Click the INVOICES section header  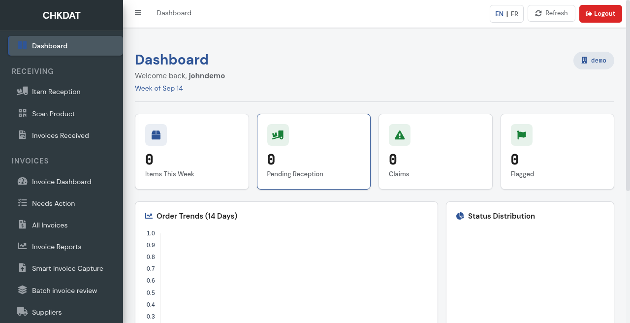(31, 161)
